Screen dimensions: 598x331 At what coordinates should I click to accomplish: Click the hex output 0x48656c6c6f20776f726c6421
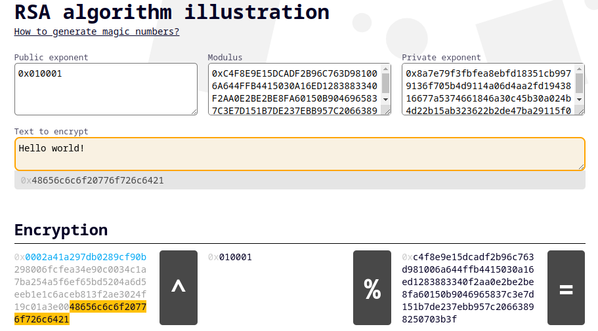pyautogui.click(x=93, y=180)
